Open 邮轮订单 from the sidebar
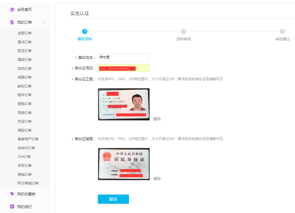295x213 pixels. tap(25, 86)
